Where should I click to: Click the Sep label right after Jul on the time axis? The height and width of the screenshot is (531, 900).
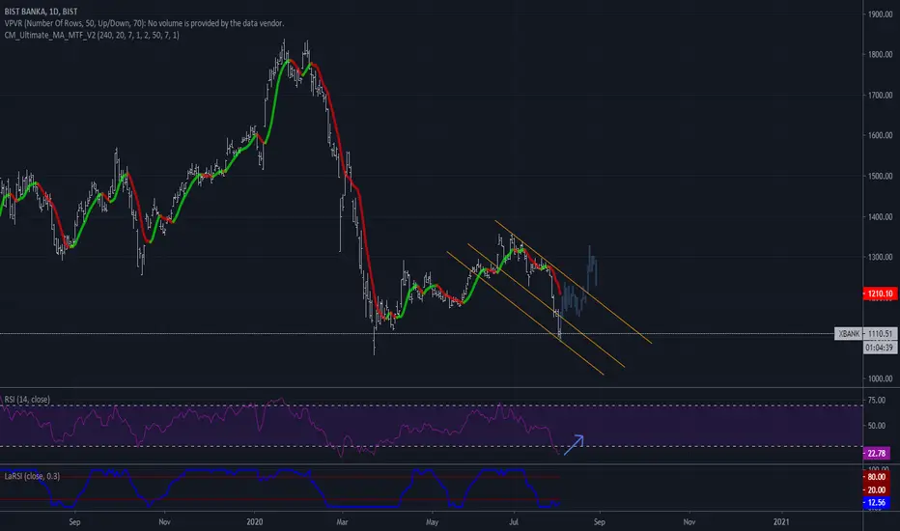[600, 521]
